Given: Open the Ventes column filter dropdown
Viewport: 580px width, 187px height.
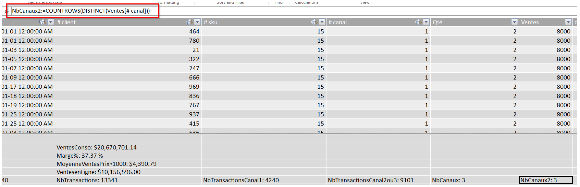Looking at the screenshot, I should (x=568, y=22).
